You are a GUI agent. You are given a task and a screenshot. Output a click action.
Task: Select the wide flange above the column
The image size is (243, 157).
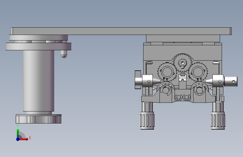coord(39,46)
